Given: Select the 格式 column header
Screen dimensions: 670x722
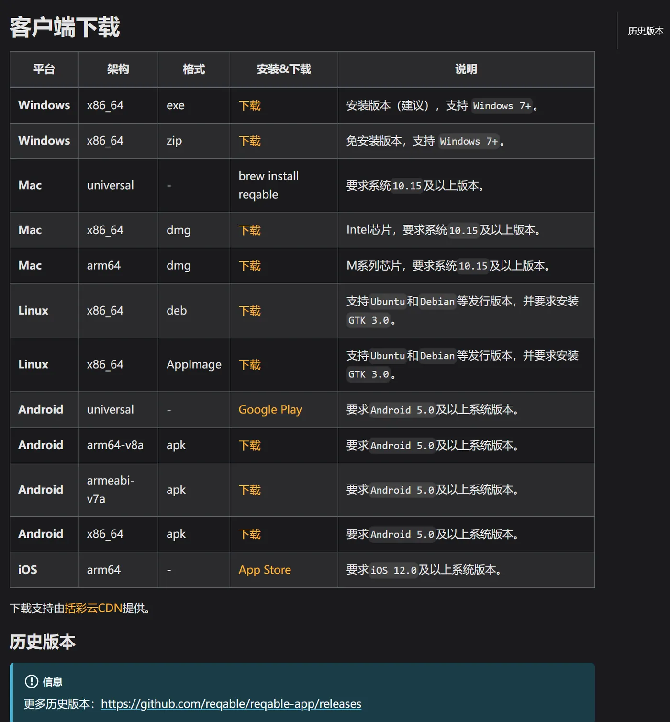Looking at the screenshot, I should click(194, 69).
